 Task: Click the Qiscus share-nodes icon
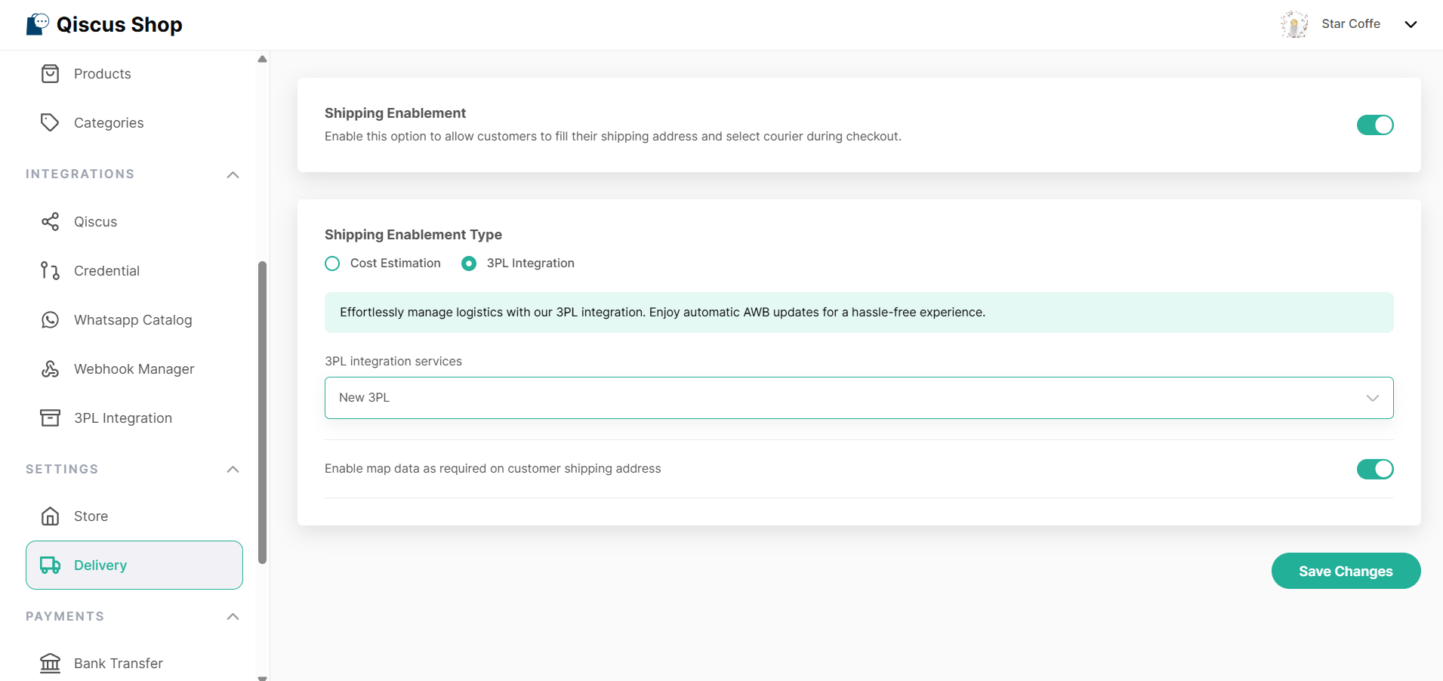point(50,222)
